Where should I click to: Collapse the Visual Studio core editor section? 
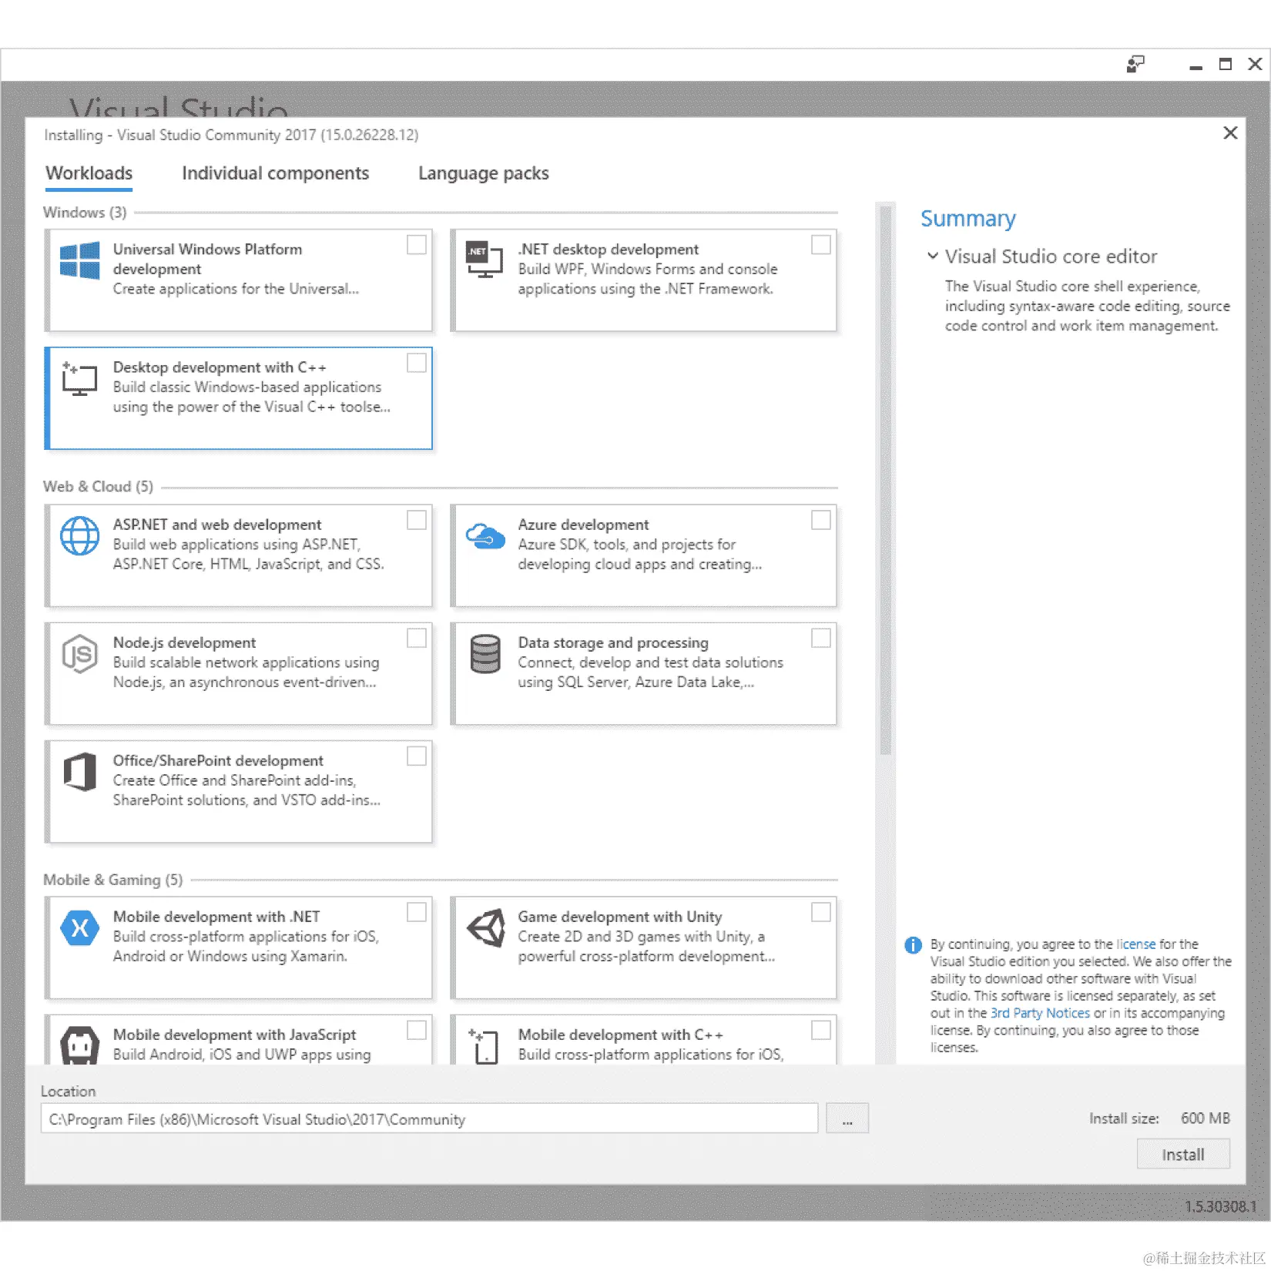[933, 256]
